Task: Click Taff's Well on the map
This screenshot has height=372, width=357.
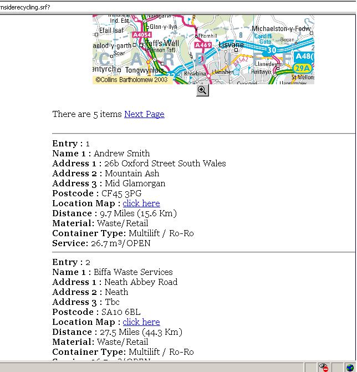Action: point(162,43)
